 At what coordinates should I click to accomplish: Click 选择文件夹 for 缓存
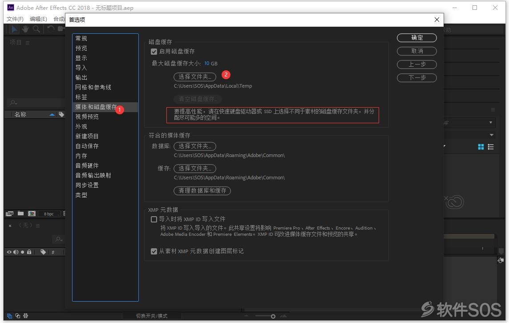pyautogui.click(x=195, y=168)
